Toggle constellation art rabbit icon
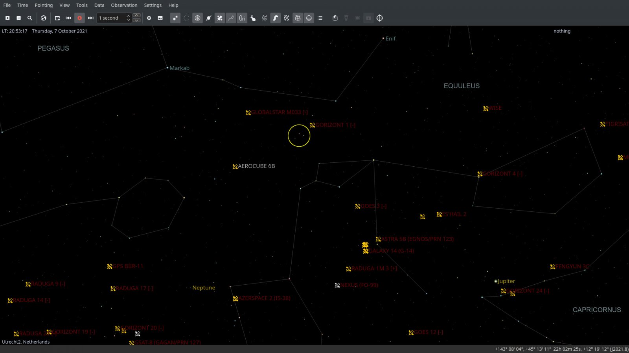 pos(253,18)
